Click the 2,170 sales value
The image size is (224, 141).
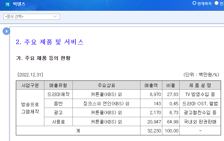[155, 113]
